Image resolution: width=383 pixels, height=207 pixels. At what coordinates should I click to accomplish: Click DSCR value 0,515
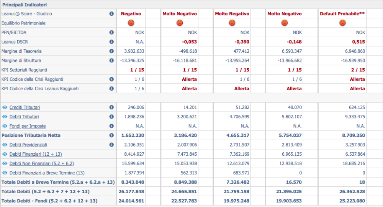click(358, 42)
